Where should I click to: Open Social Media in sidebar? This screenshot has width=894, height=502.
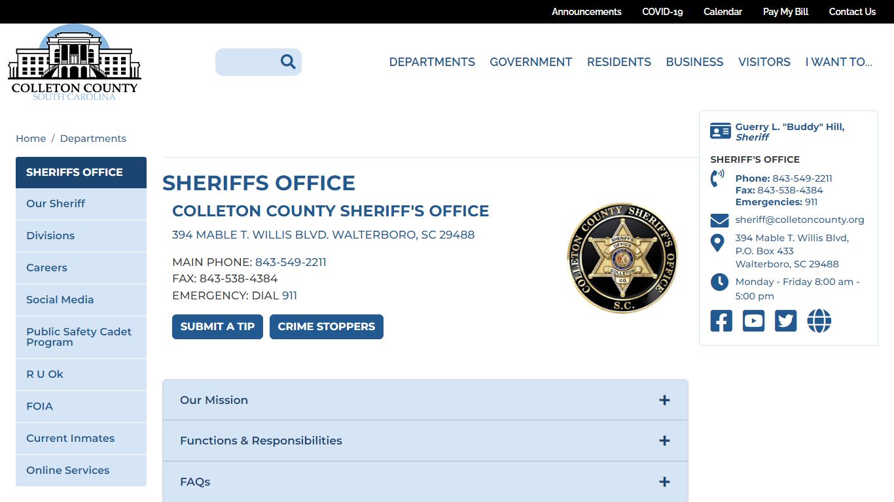pos(81,300)
